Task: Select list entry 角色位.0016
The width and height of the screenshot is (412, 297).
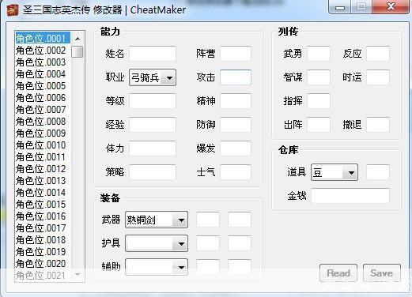Action: coord(43,216)
